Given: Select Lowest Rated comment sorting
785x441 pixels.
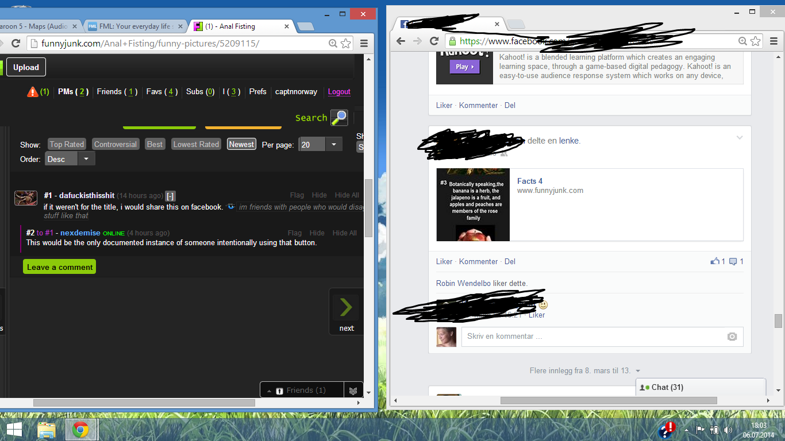Looking at the screenshot, I should coord(197,144).
